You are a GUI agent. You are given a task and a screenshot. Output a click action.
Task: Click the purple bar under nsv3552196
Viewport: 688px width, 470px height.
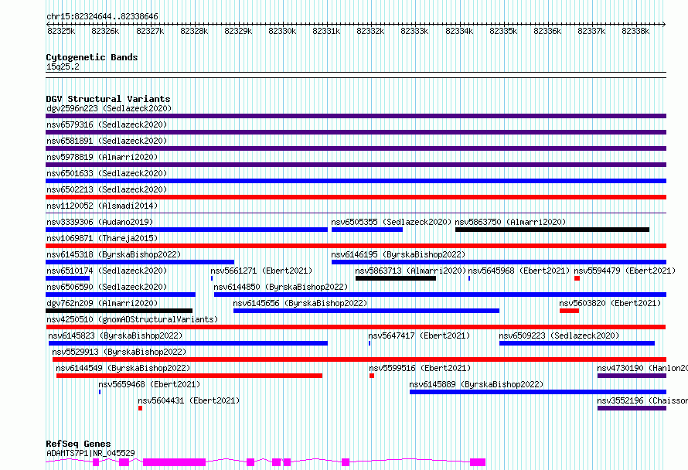[x=632, y=408]
